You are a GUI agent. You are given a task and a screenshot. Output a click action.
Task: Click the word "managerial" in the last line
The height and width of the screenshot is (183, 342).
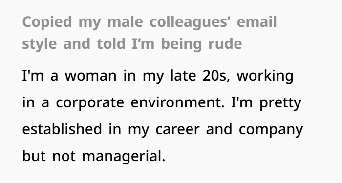pos(124,157)
